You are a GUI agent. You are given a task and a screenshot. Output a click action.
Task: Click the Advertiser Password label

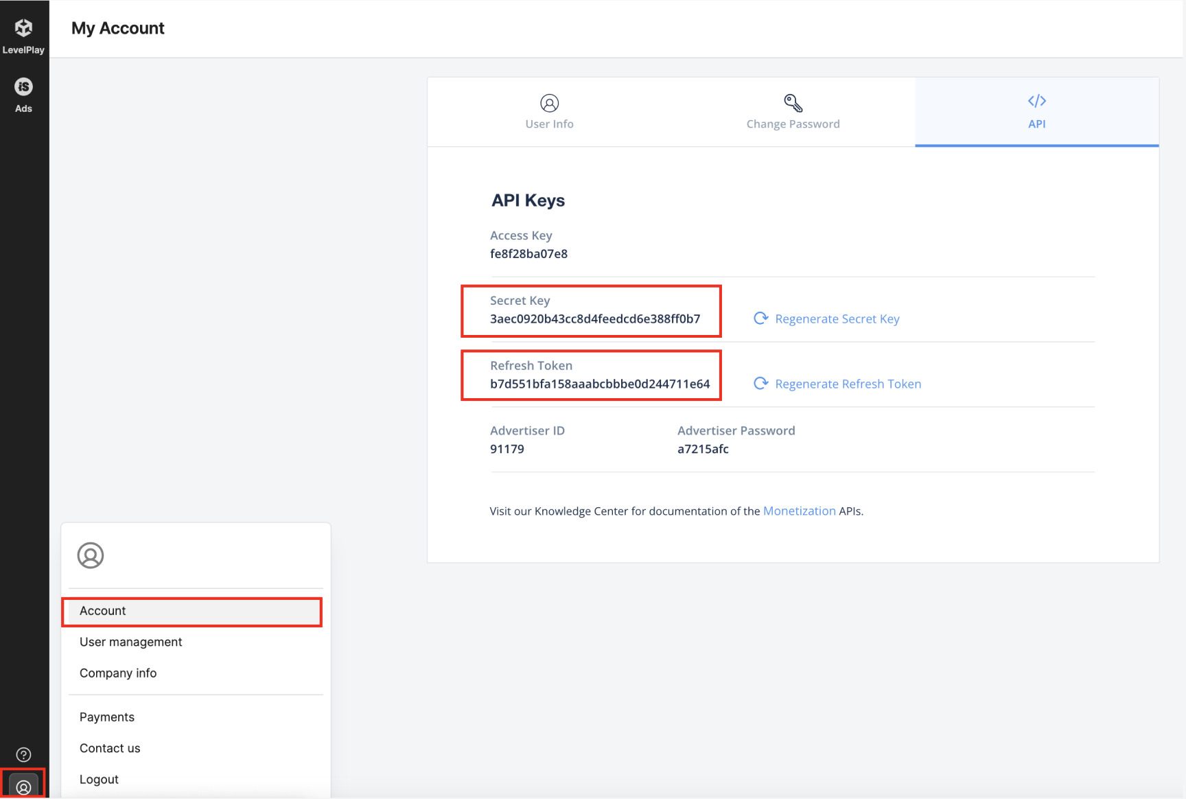tap(736, 431)
